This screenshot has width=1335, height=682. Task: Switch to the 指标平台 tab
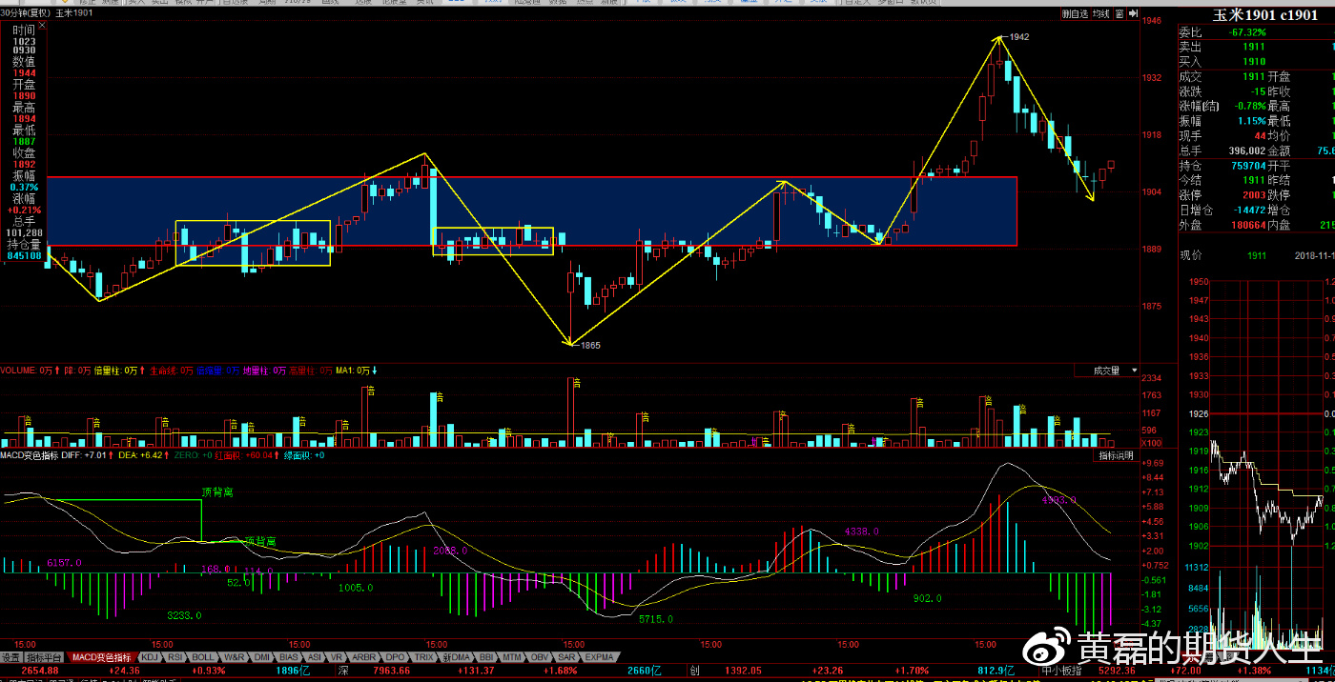pos(44,657)
